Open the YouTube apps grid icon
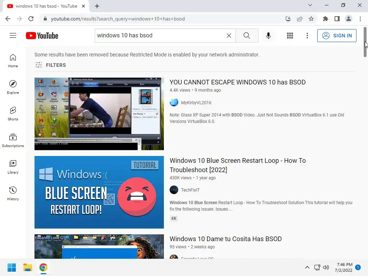The height and width of the screenshot is (276, 368). coord(290,36)
